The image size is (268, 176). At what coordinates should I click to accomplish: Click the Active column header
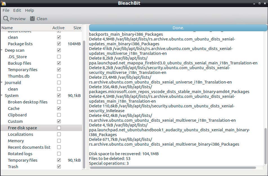tap(59, 28)
